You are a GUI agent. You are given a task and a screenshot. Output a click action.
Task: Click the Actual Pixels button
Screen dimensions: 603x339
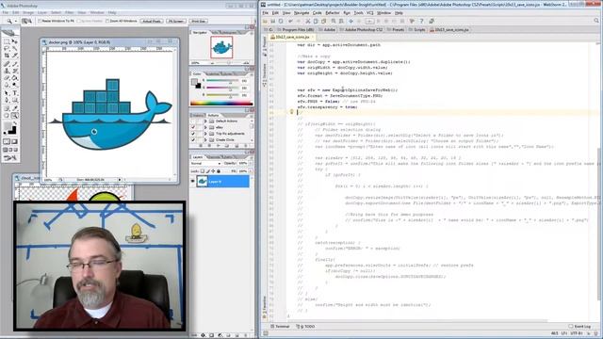tap(151, 21)
